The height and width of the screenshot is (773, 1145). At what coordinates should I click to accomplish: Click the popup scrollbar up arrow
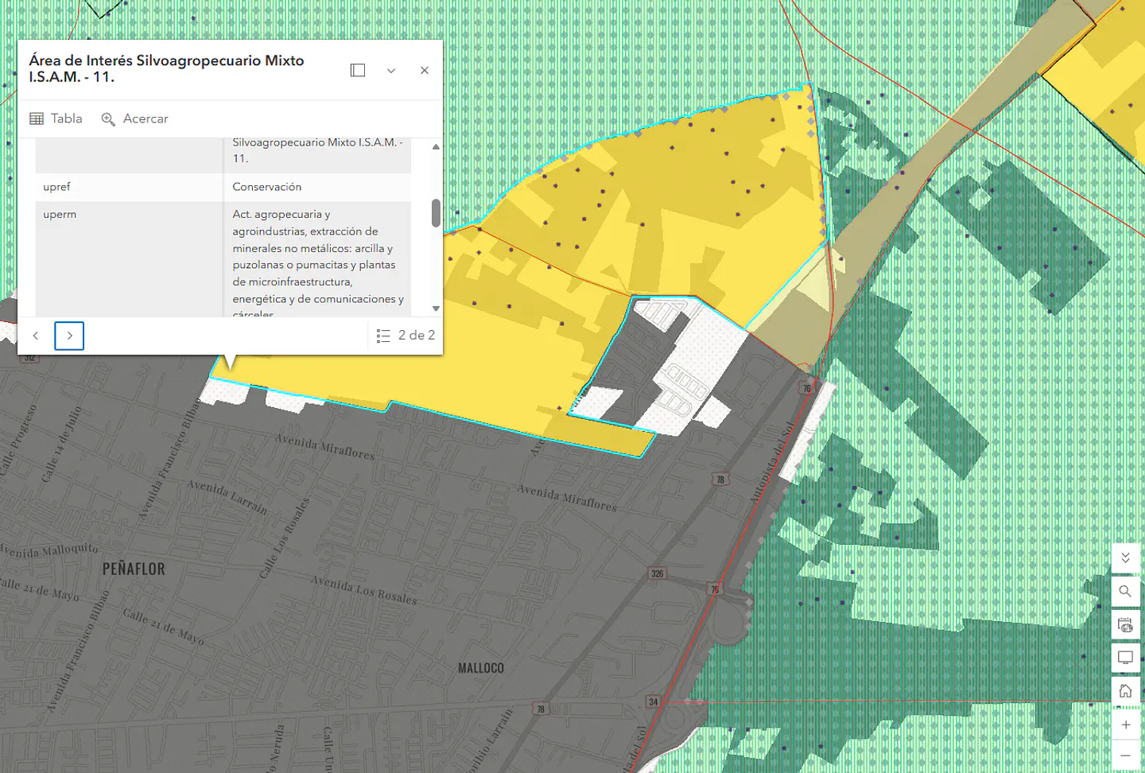tap(436, 147)
